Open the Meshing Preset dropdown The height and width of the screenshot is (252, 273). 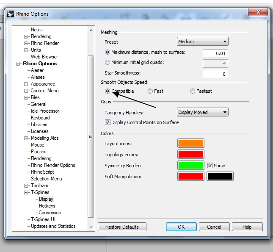coord(202,42)
